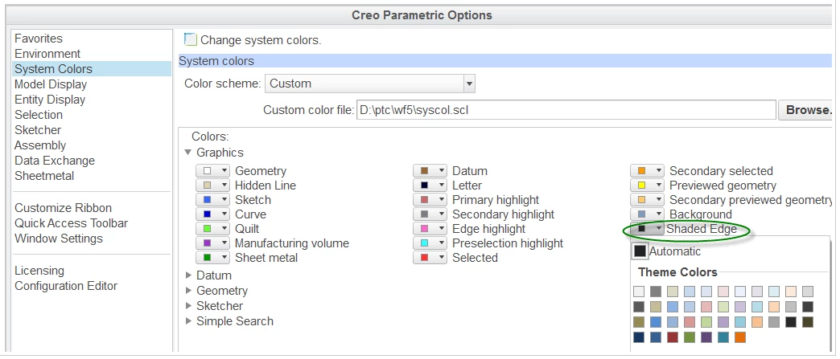Viewport: 840px width, 359px height.
Task: Open the Geometry color picker button
Action: click(213, 171)
